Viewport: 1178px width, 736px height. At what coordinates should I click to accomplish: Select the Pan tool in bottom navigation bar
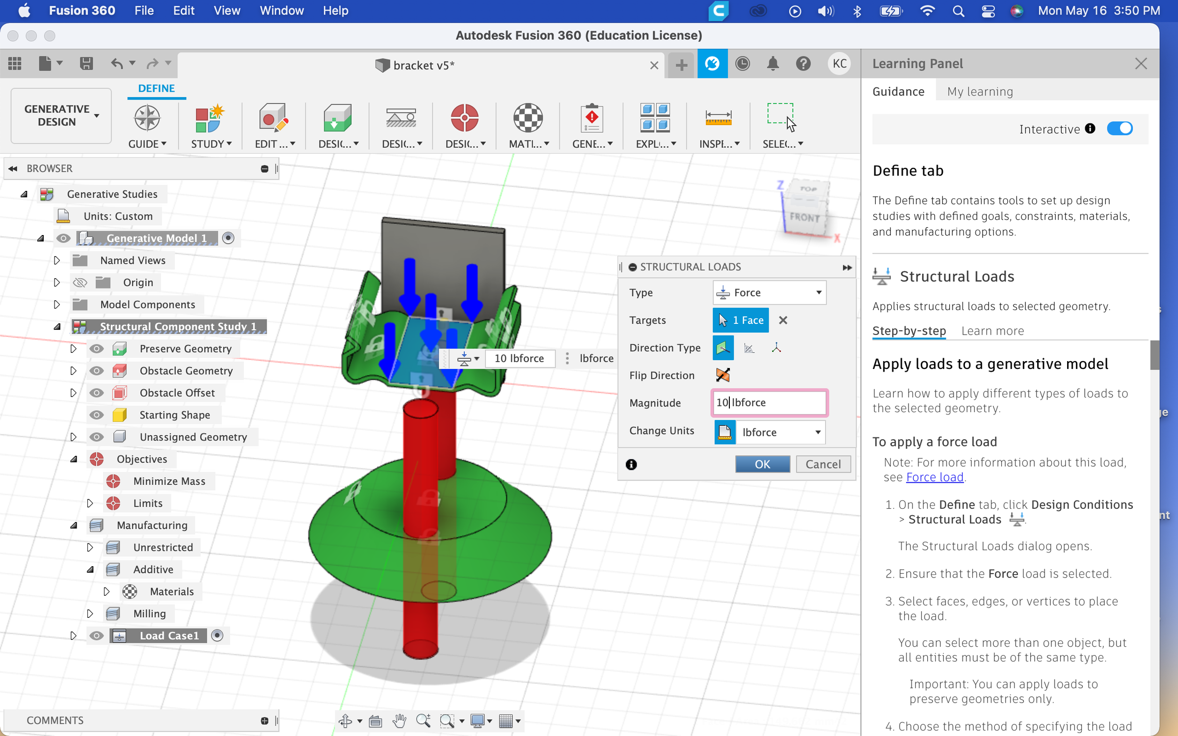[x=399, y=721]
